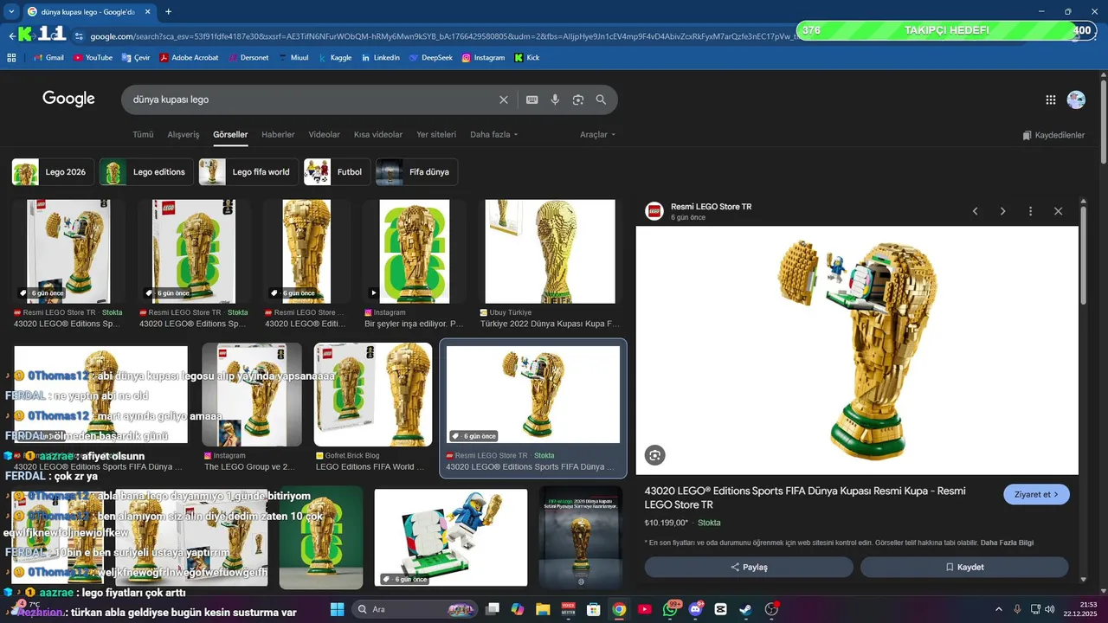Switch to the Haberler tab
1108x623 pixels.
(x=278, y=135)
